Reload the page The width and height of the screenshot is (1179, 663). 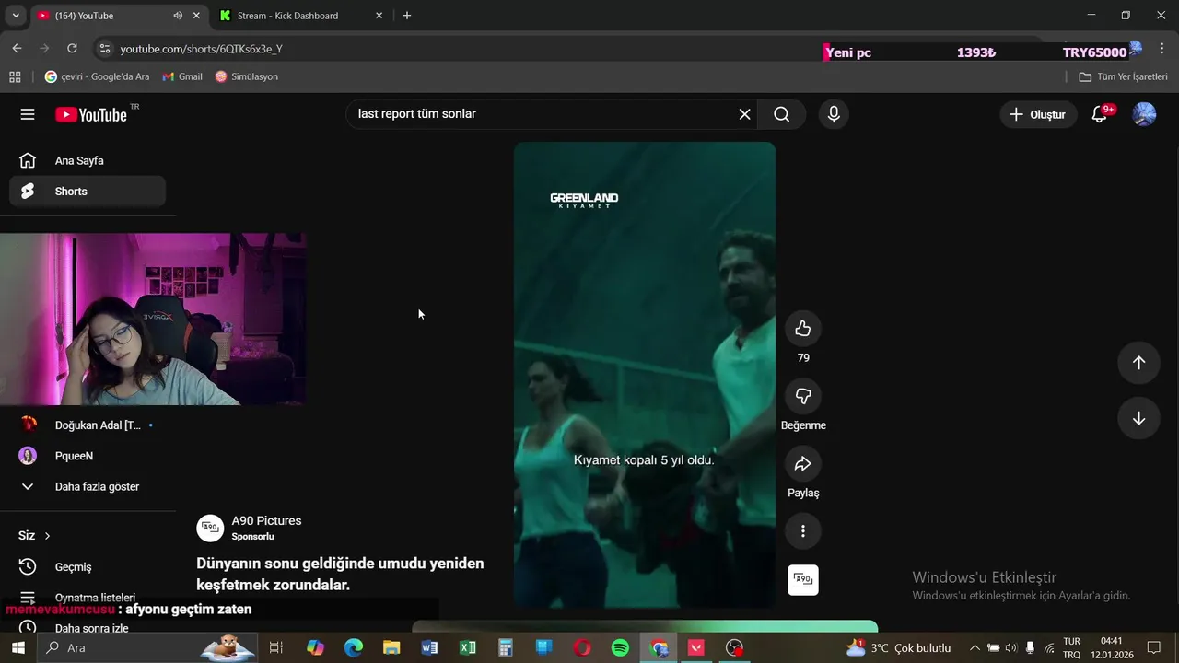click(x=73, y=49)
